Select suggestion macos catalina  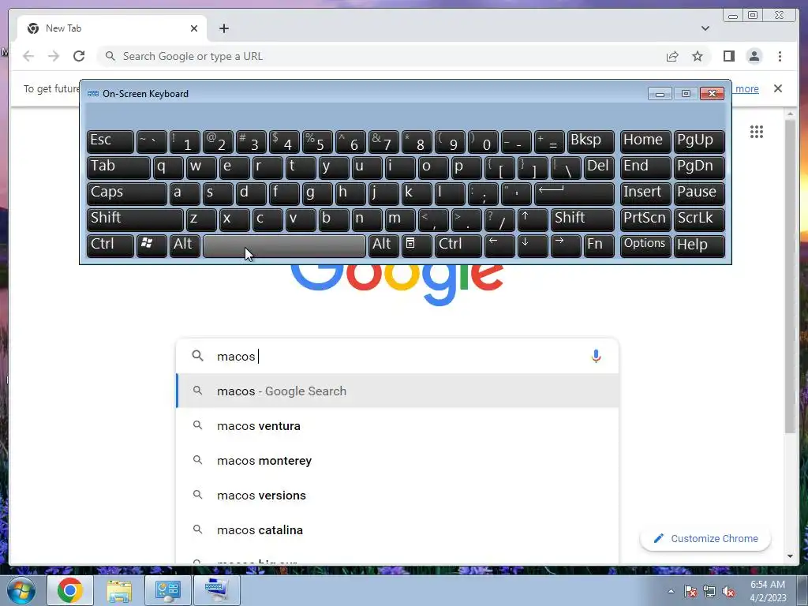click(397, 529)
